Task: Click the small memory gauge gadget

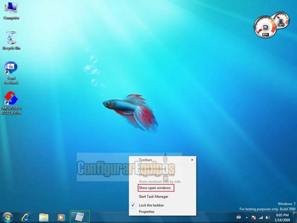Action: (x=282, y=20)
